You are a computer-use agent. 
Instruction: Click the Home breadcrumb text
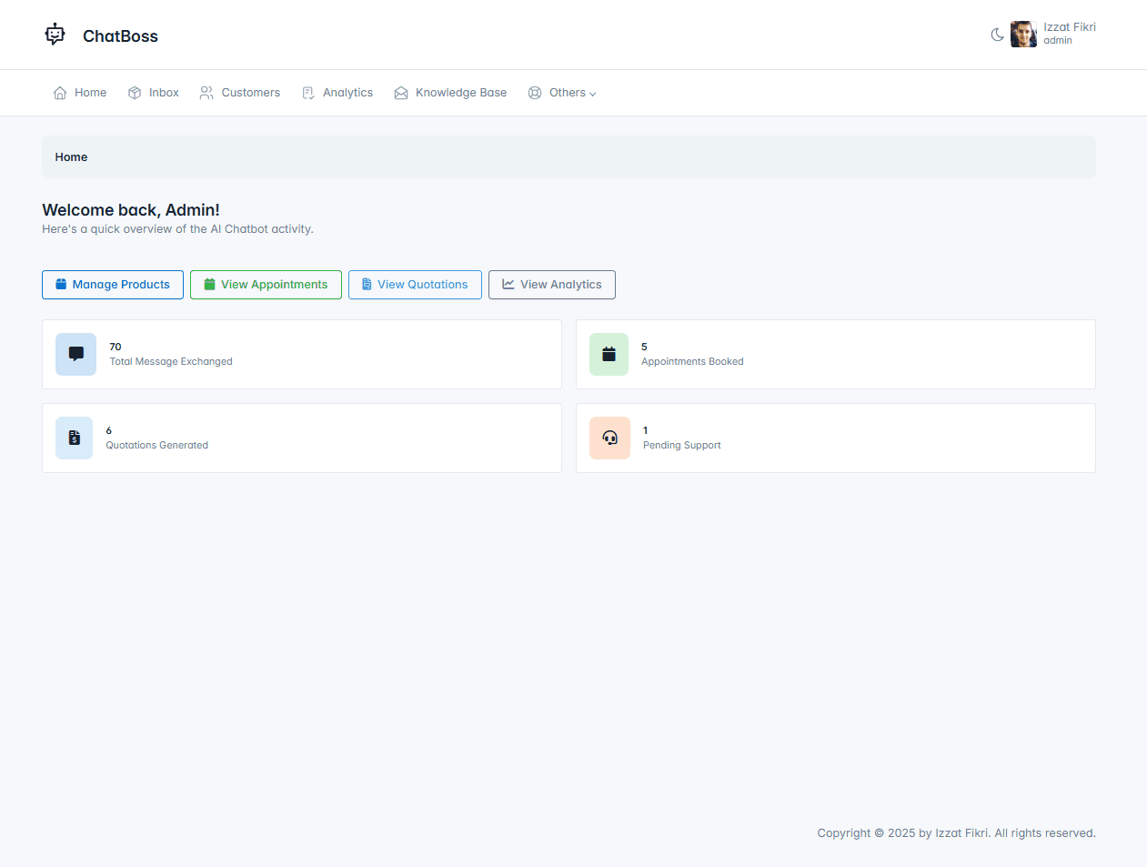tap(71, 157)
